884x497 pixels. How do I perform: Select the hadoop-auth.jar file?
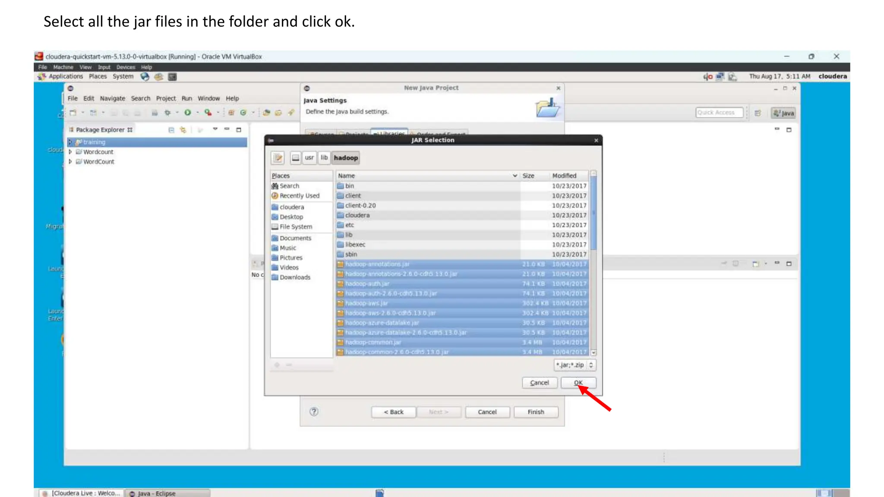(x=367, y=284)
